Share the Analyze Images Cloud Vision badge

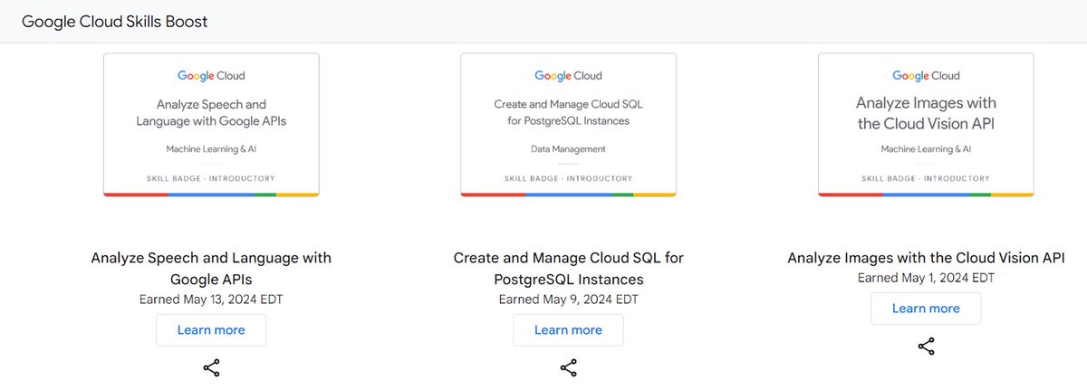(926, 346)
